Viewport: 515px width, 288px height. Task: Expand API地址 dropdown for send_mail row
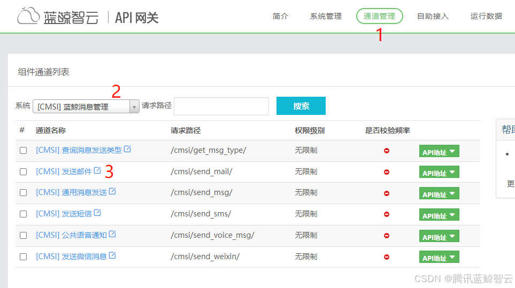[x=439, y=172]
